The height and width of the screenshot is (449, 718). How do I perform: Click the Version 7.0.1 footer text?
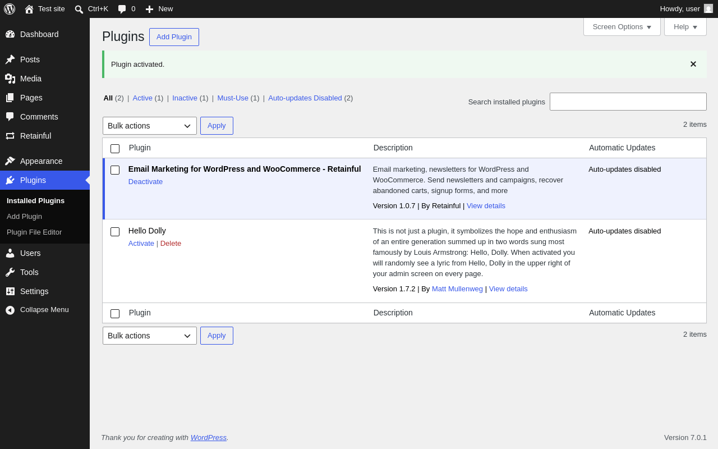coord(685,438)
